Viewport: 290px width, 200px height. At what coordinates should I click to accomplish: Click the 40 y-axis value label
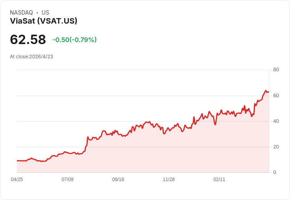tap(276, 121)
